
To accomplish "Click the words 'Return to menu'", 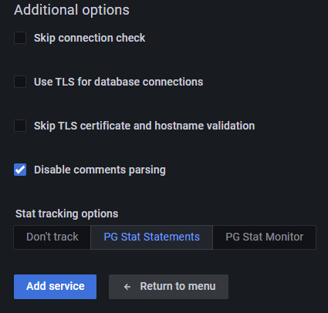I will 178,286.
